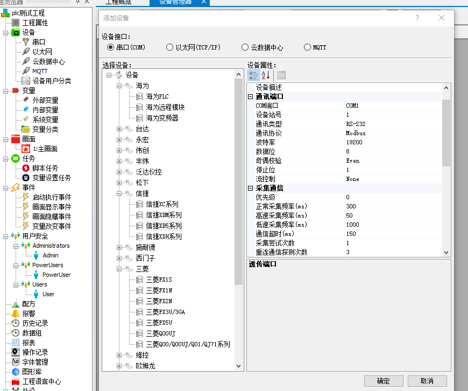Expand the 永宏 device group
468x391 pixels.
[x=119, y=139]
